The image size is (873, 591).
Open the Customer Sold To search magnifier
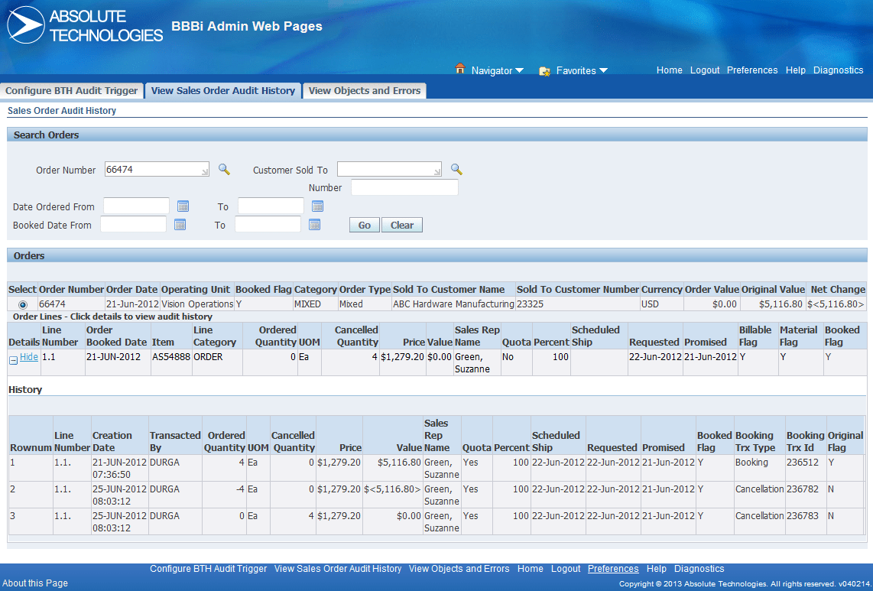pos(456,168)
